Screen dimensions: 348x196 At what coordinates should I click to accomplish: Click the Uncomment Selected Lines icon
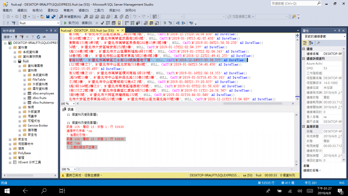point(170,23)
